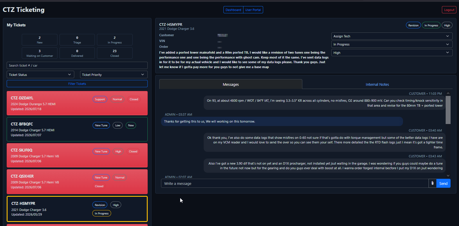Click the Logout button

pos(449,10)
